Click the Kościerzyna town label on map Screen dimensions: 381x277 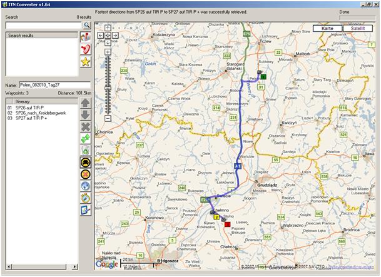pos(164,35)
